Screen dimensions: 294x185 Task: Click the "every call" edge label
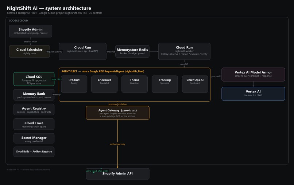pyautogui.click(x=216, y=76)
